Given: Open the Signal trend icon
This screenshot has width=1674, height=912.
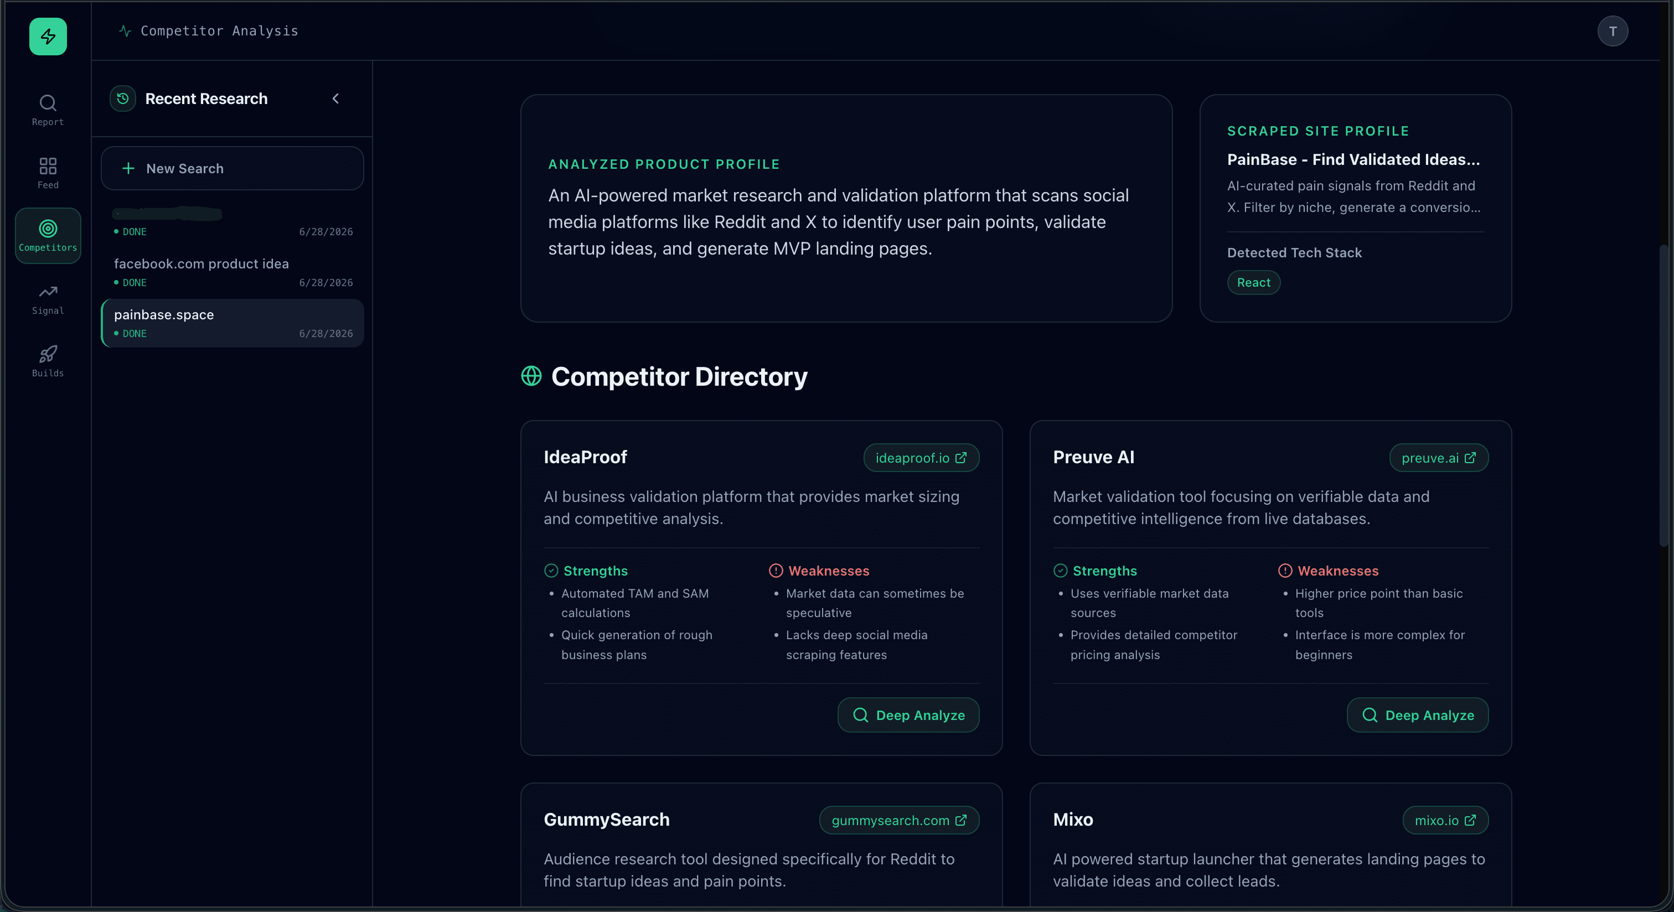Looking at the screenshot, I should point(48,292).
